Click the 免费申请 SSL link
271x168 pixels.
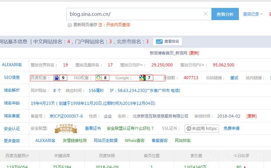click(231, 128)
